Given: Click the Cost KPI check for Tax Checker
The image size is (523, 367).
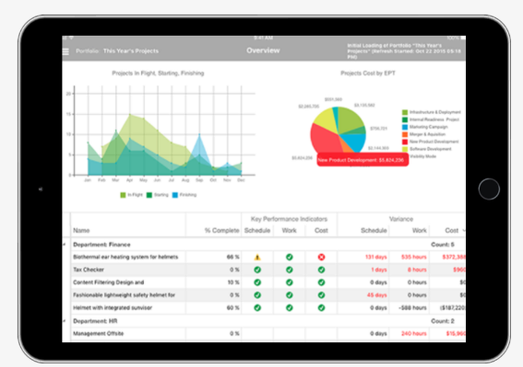Looking at the screenshot, I should 321,270.
